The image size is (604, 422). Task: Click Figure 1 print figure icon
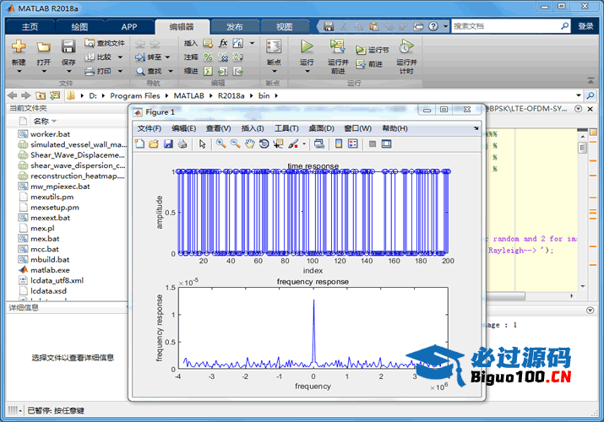[x=182, y=143]
